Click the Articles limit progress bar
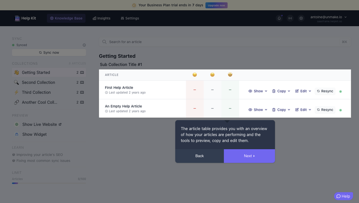Viewport: 359px width, 203px height. coord(49,183)
